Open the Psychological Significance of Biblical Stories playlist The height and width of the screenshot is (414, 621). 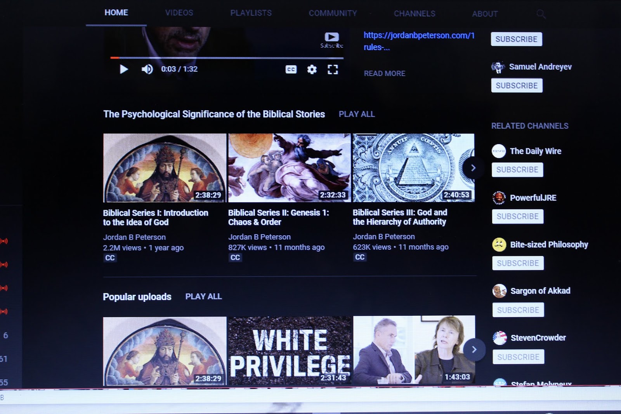(214, 114)
